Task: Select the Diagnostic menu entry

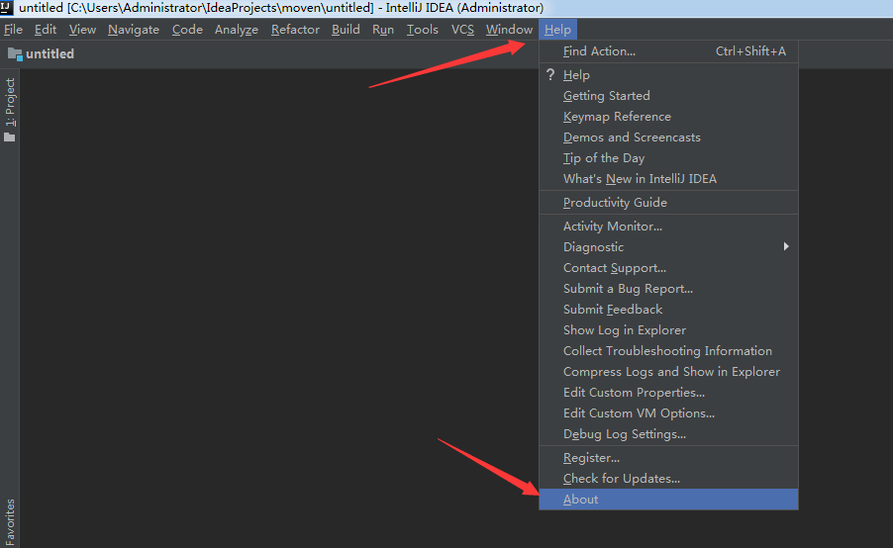Action: point(668,247)
